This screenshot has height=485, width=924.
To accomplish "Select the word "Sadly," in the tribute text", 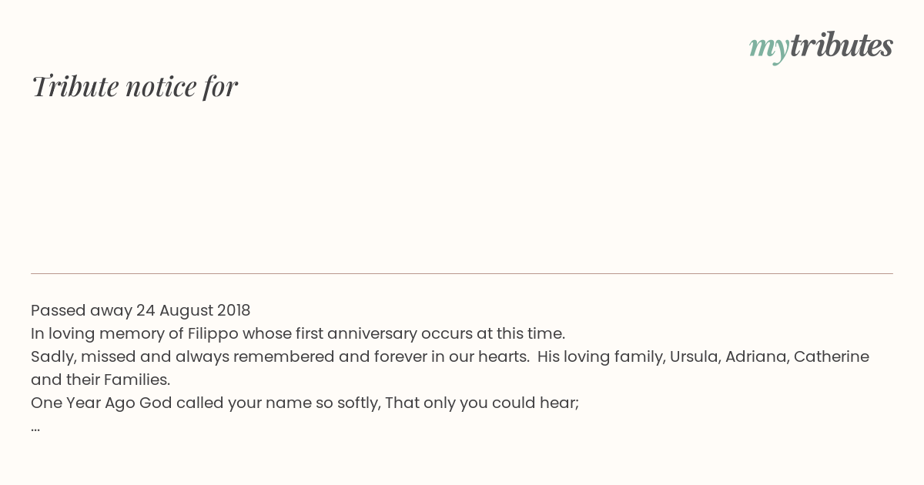I will coord(53,356).
